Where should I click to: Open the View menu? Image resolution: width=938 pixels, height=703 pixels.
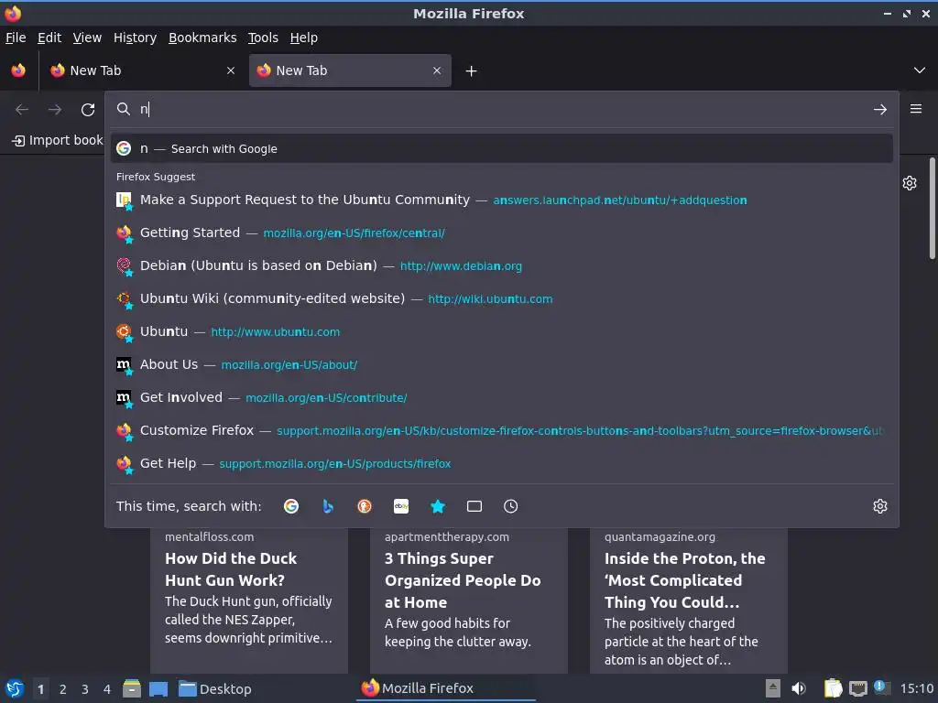pyautogui.click(x=87, y=38)
